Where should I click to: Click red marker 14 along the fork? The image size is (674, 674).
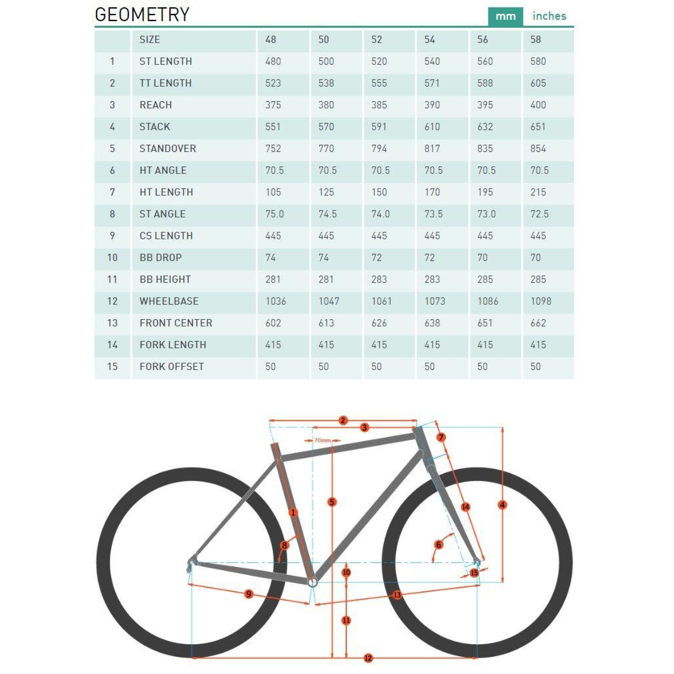pyautogui.click(x=465, y=507)
